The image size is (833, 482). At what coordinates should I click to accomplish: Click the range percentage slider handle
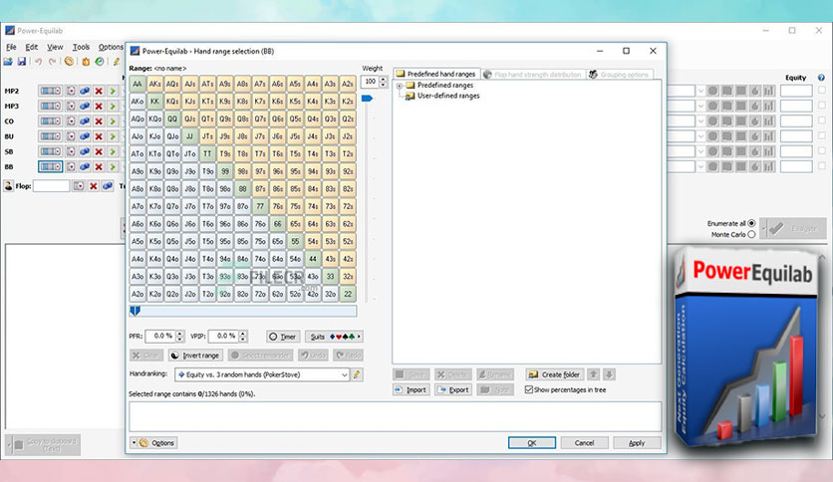click(x=135, y=311)
